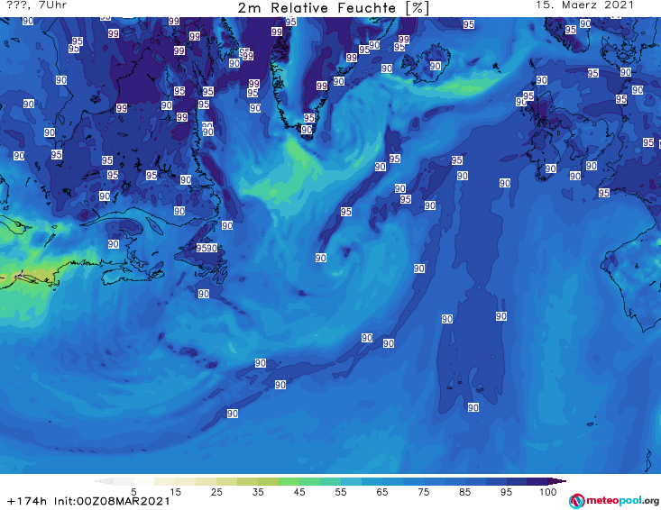Screen dimensions: 661x510
Task: Click the forecast offset '+174h Init:00Z08MAR2021' text
Action: [88, 502]
